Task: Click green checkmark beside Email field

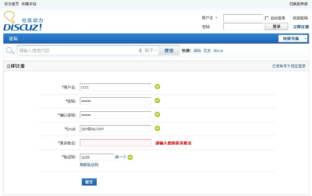Action: click(157, 128)
